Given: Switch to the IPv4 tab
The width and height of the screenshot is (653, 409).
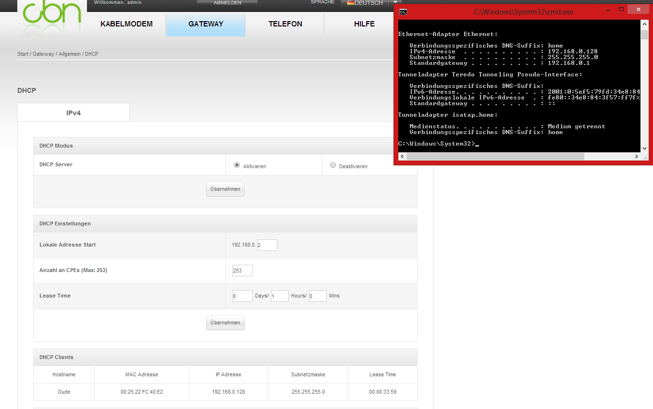Looking at the screenshot, I should point(74,113).
